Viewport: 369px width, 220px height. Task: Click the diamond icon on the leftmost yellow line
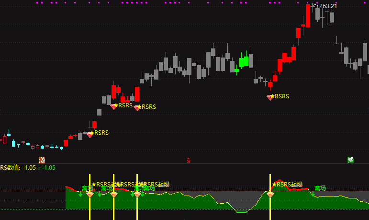(x=90, y=195)
